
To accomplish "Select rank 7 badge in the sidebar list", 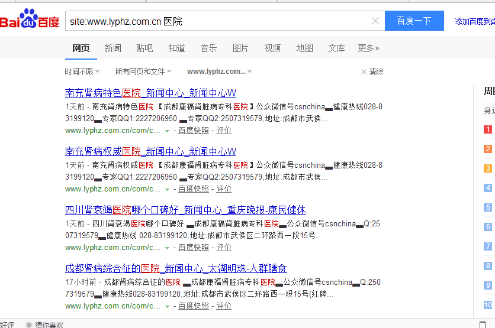I will 488,246.
